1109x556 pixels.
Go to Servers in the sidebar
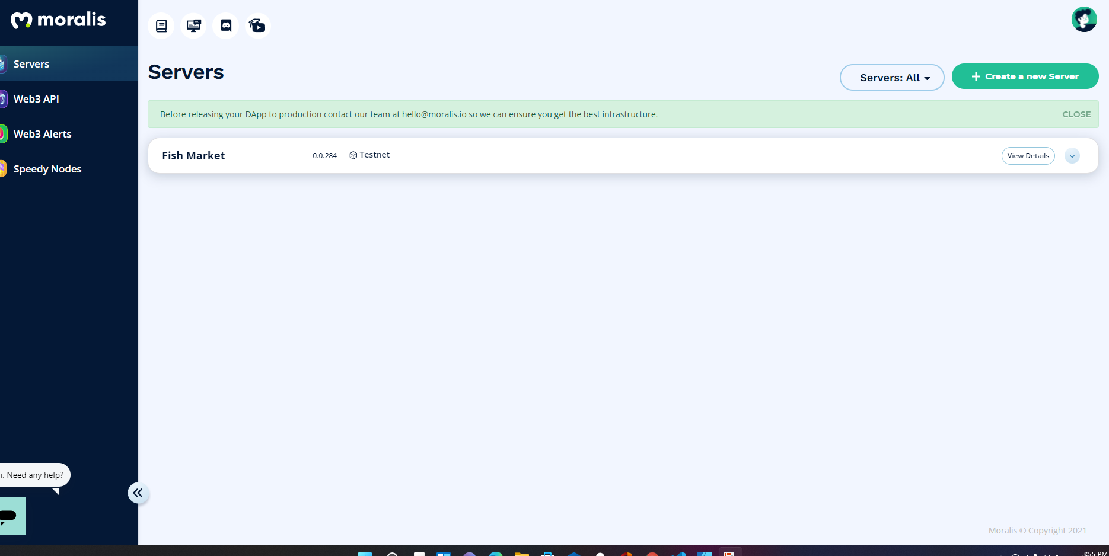[x=69, y=64]
